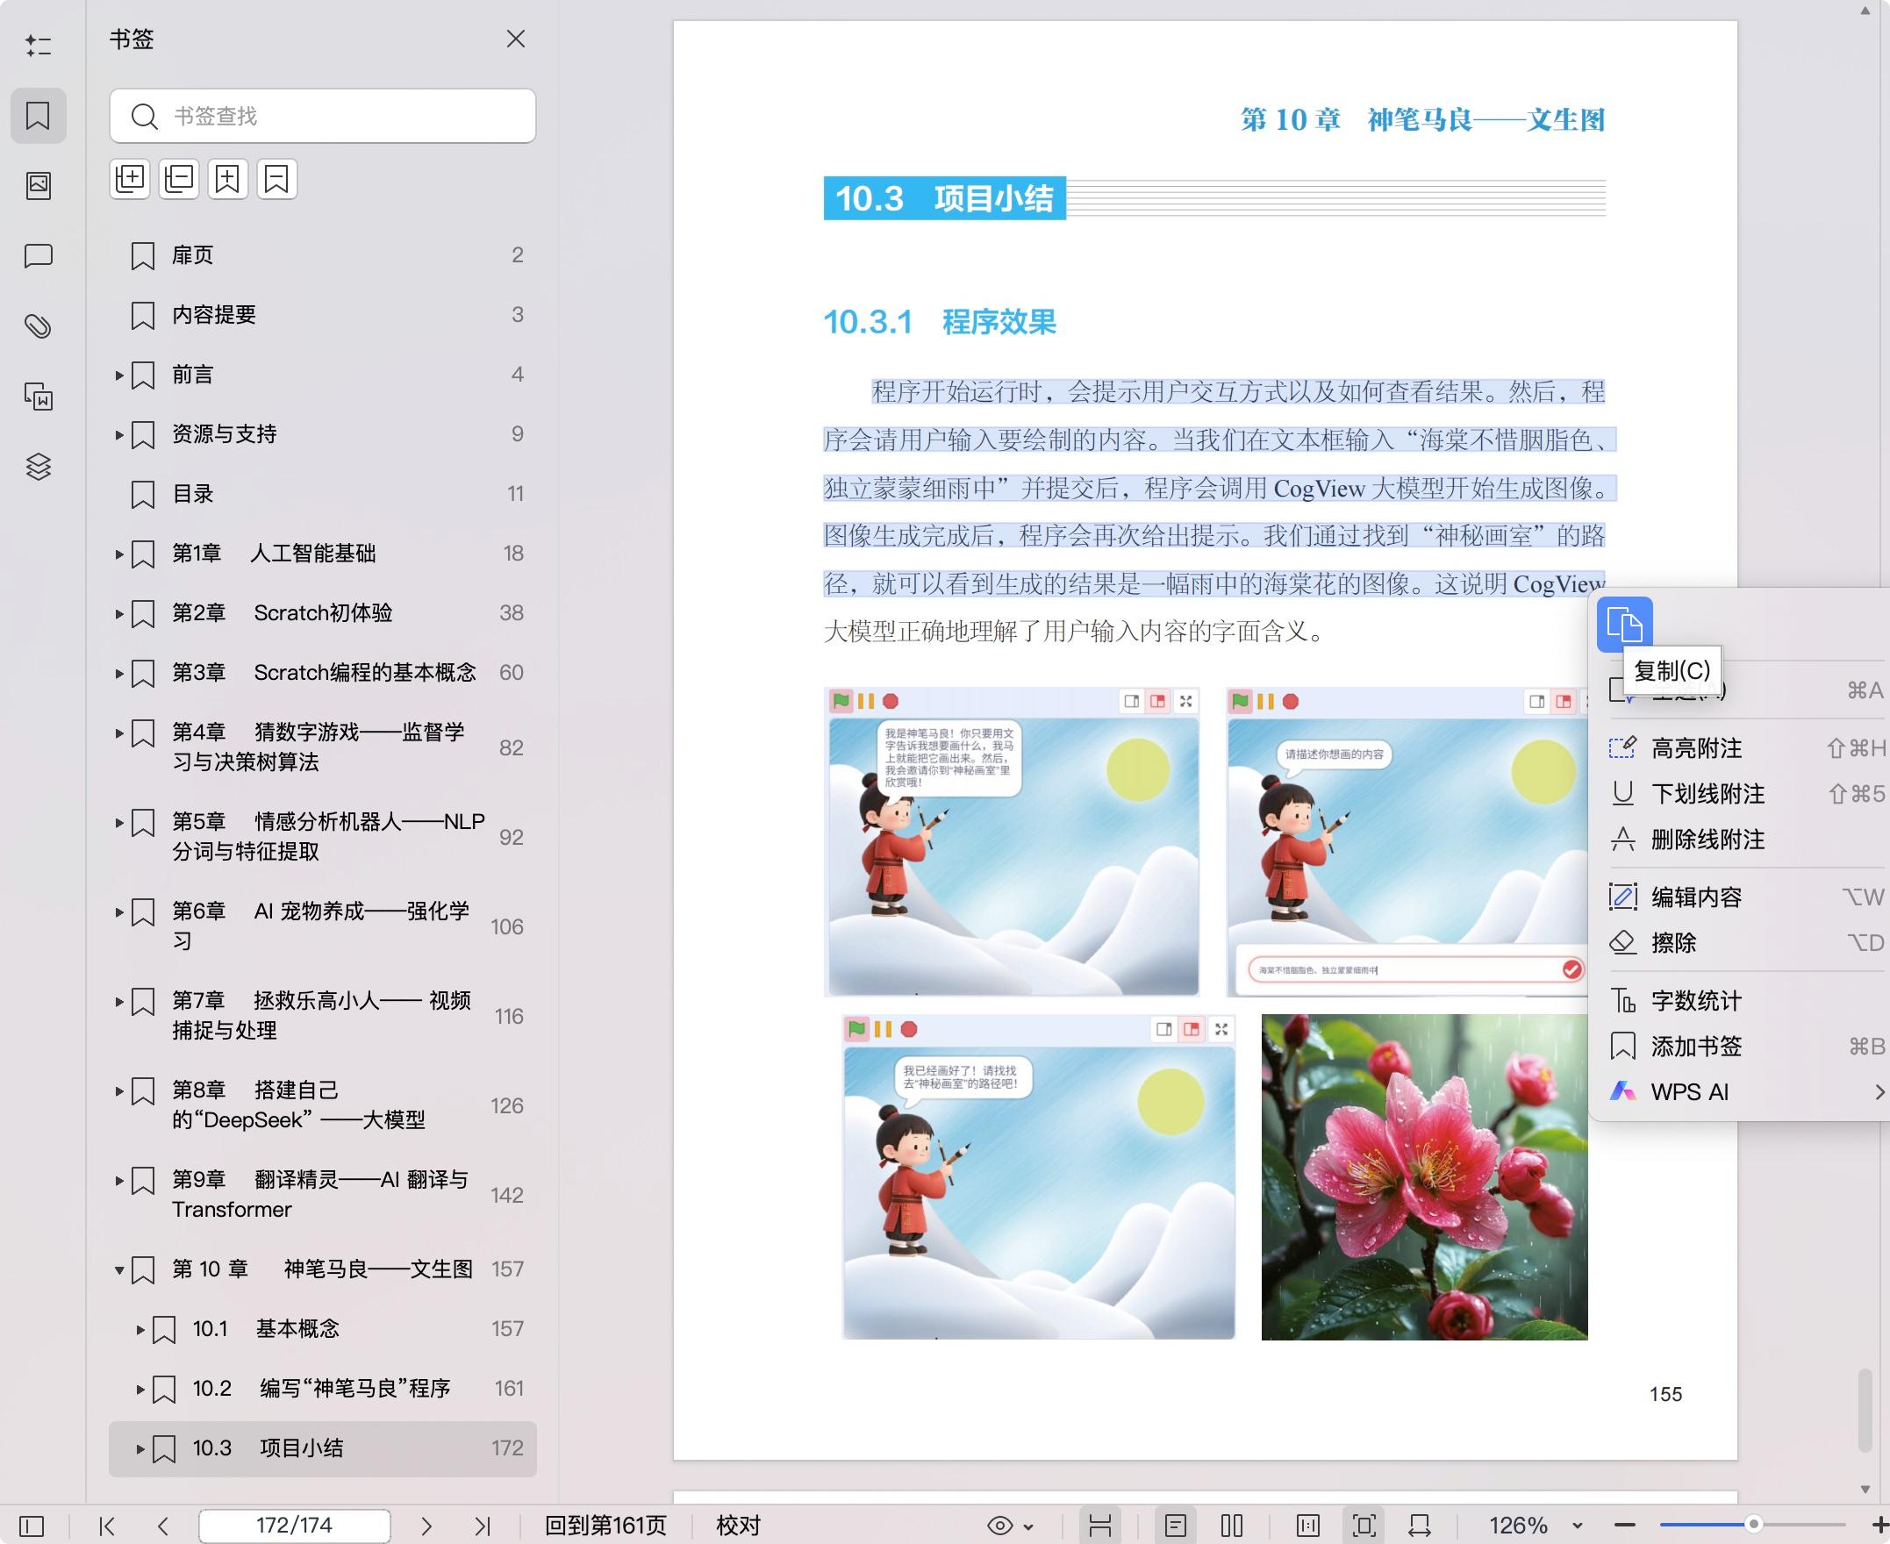This screenshot has height=1544, width=1890.
Task: Click the 10.3.1 程序效果 heading
Action: [939, 322]
